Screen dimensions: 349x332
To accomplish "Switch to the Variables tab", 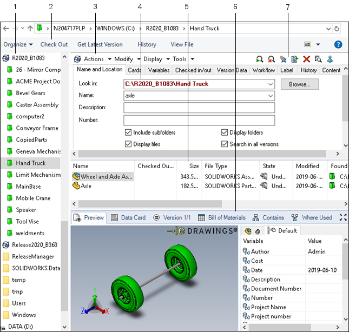I will click(x=159, y=70).
